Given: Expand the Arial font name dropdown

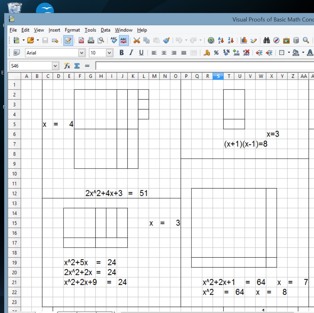Looking at the screenshot, I should tap(82, 53).
